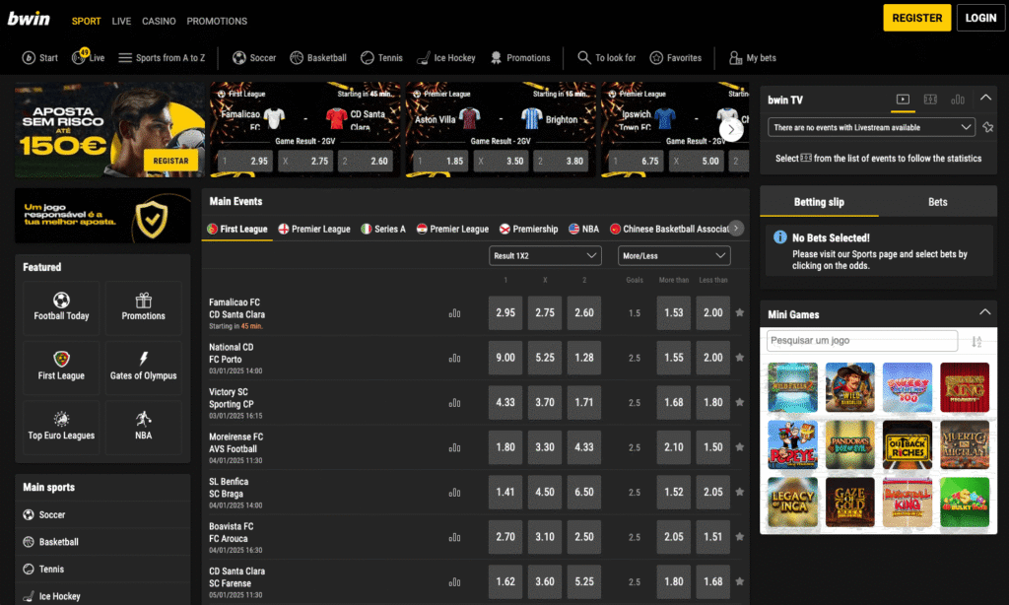Image resolution: width=1009 pixels, height=605 pixels.
Task: Pin the bwin TV livestream with the star icon
Action: click(x=987, y=127)
